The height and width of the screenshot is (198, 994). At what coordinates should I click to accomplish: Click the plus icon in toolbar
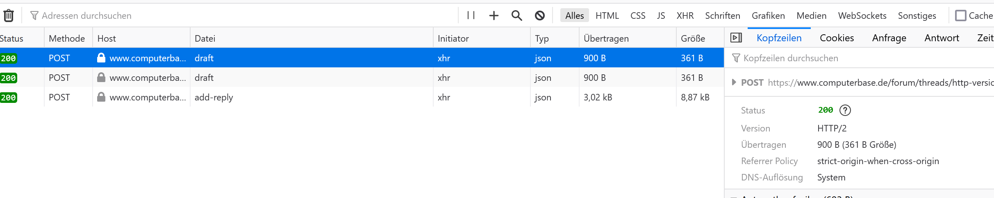pyautogui.click(x=494, y=16)
